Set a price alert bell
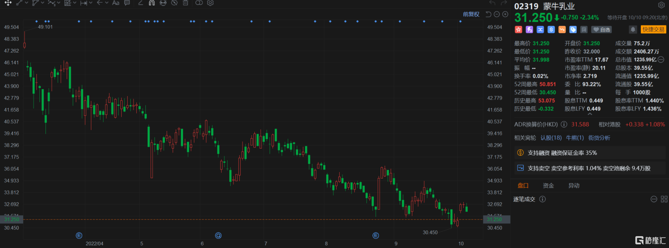Screen dimensions: 669x248 pyautogui.click(x=633, y=30)
